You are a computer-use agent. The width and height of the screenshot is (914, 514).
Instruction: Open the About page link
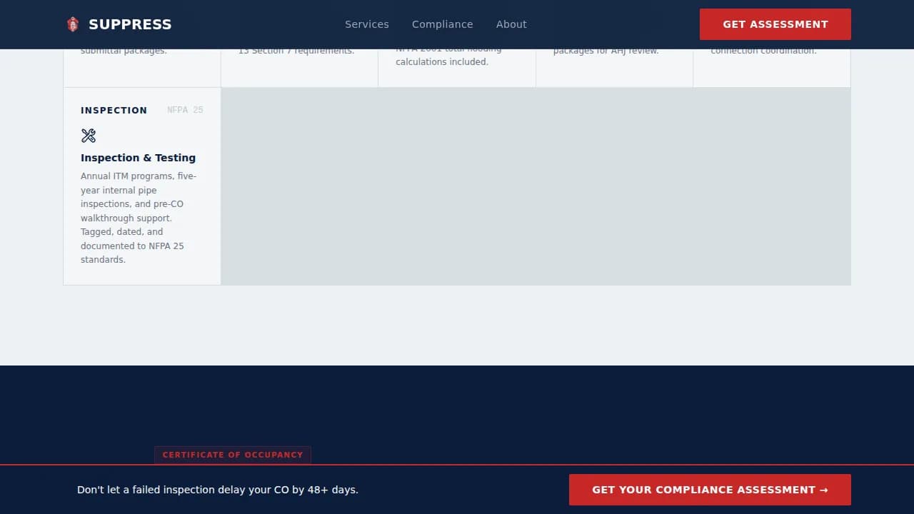pos(511,24)
